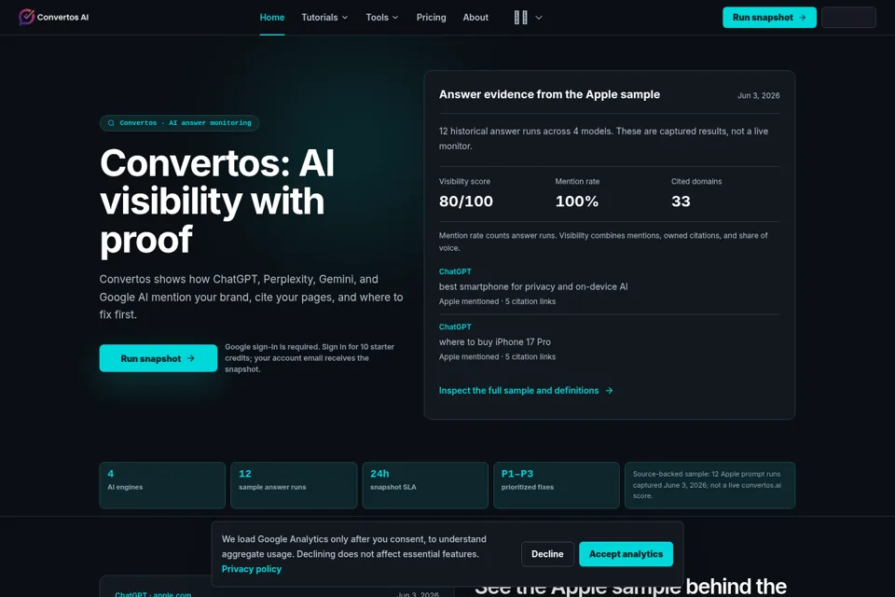This screenshot has height=597, width=895.
Task: Click 'best smartphone for privacy and on-device AI'
Action: click(533, 286)
